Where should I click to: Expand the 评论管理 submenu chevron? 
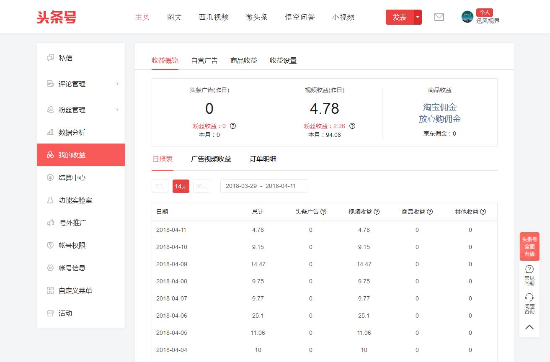click(117, 84)
